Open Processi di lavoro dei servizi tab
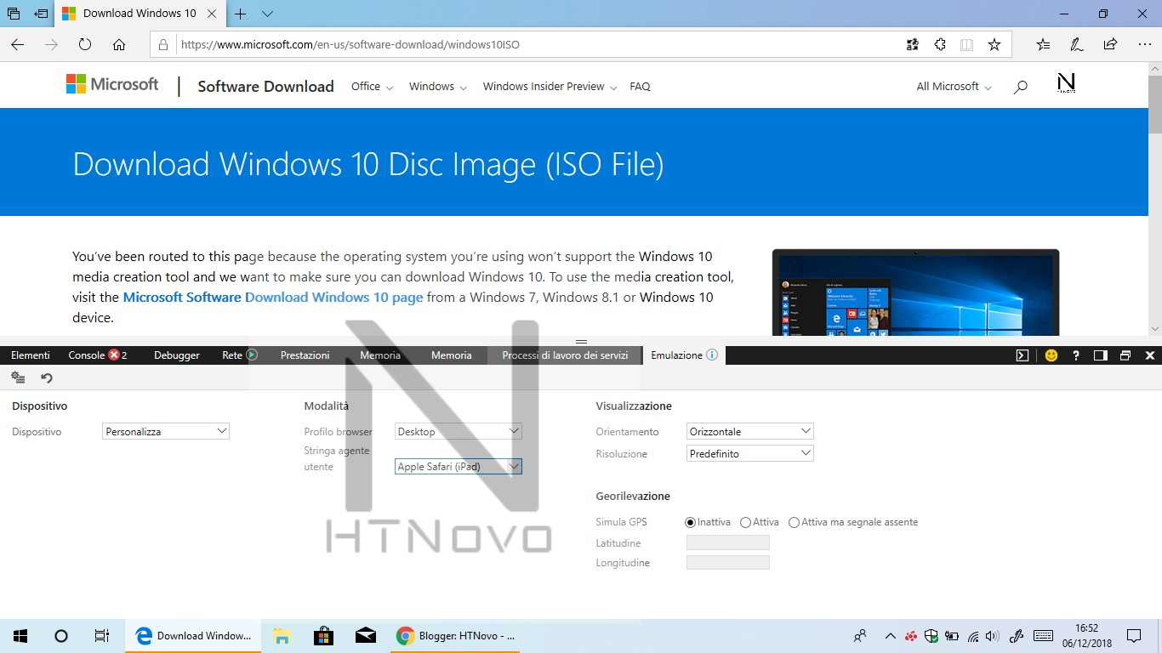 point(565,355)
